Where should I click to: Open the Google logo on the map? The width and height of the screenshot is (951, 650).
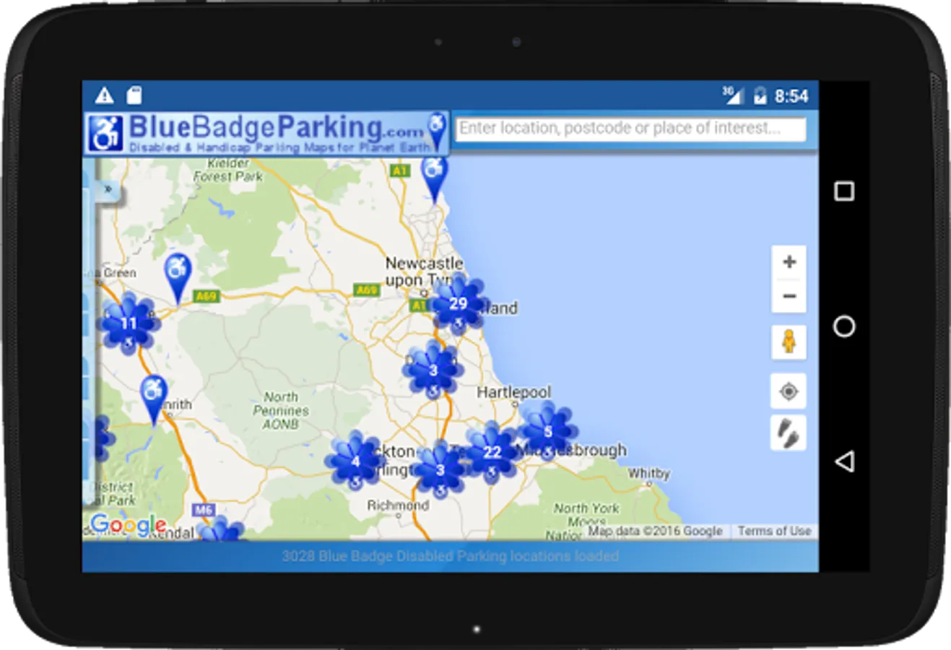(128, 525)
